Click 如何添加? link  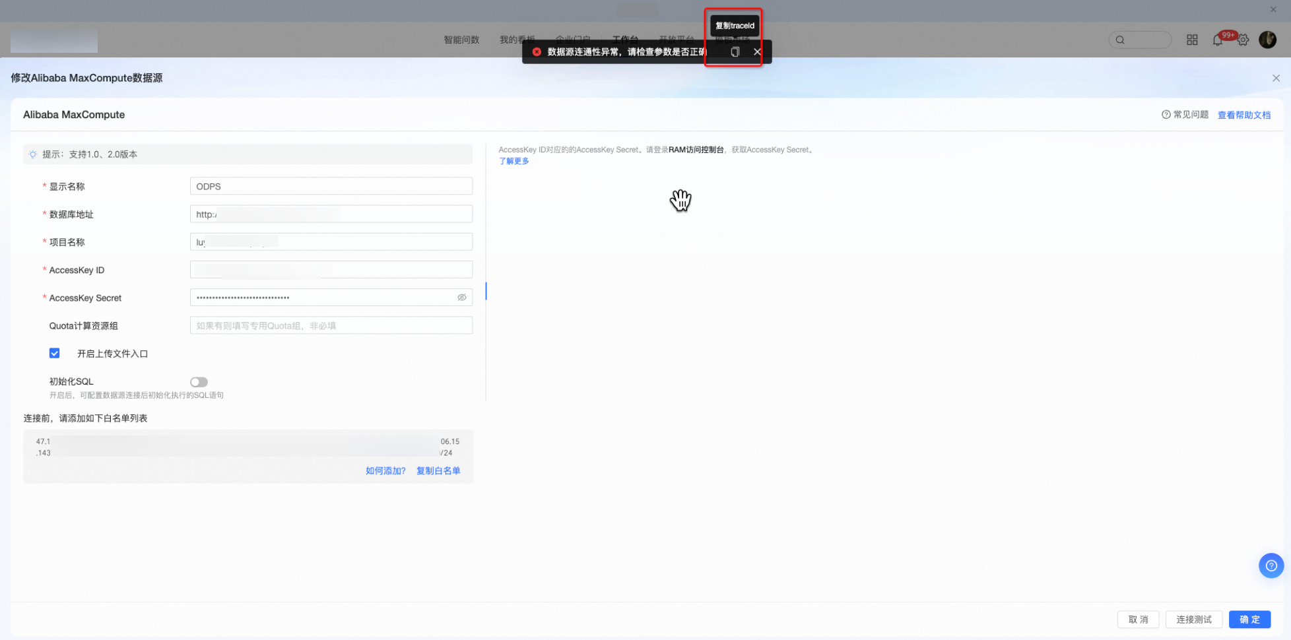[x=385, y=470]
